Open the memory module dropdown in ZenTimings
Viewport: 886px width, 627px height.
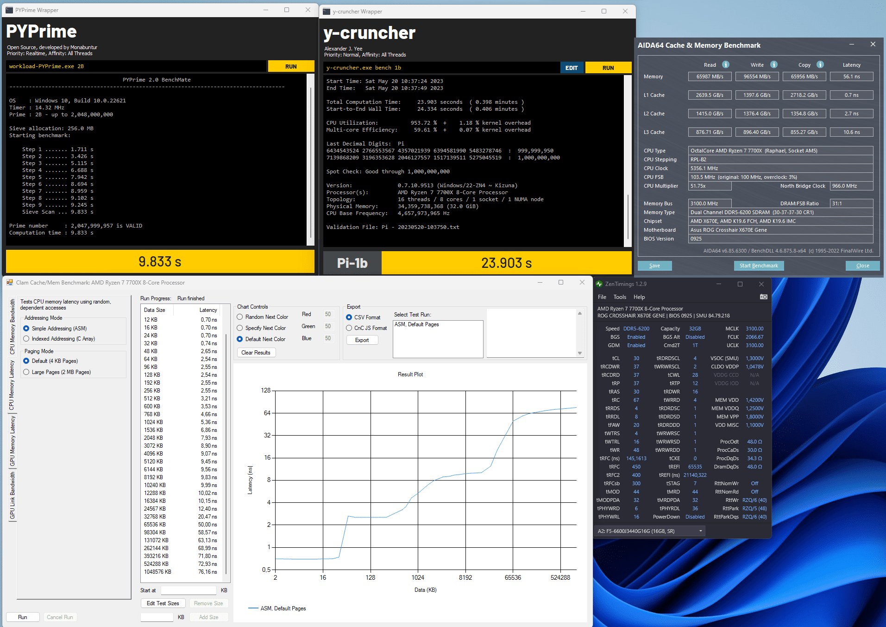(x=650, y=531)
